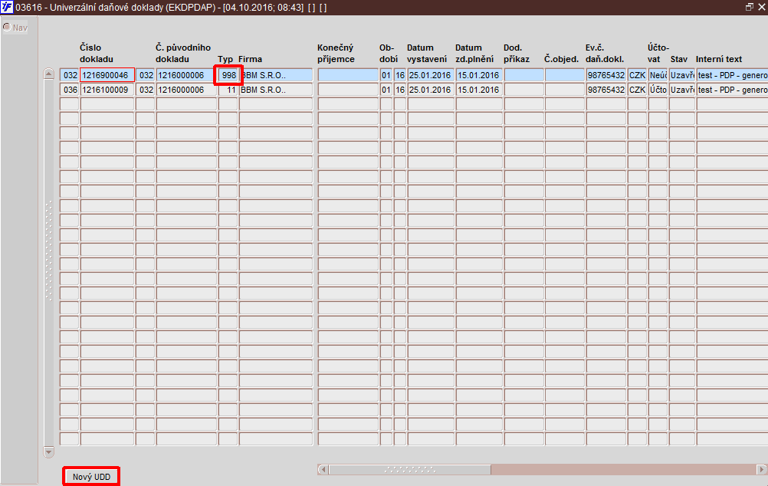Click issue date 25.01.2016 in first row

click(x=431, y=75)
